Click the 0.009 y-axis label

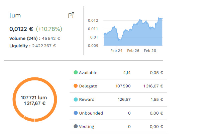93,46
